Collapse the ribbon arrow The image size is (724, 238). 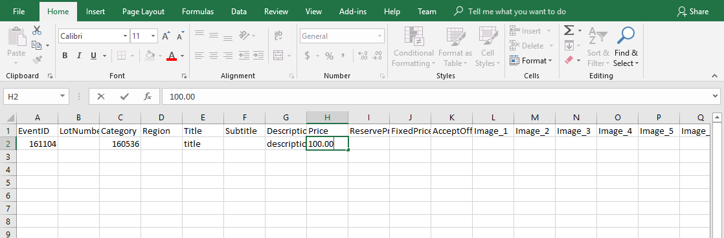pos(715,76)
